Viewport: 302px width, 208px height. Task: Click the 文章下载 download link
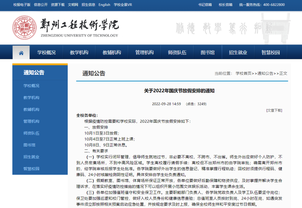pyautogui.click(x=274, y=110)
